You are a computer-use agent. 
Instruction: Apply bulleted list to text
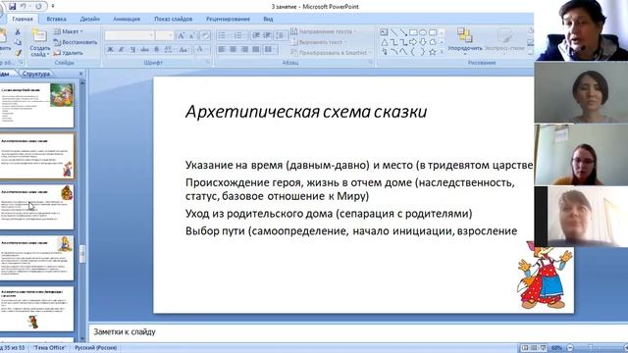click(223, 35)
